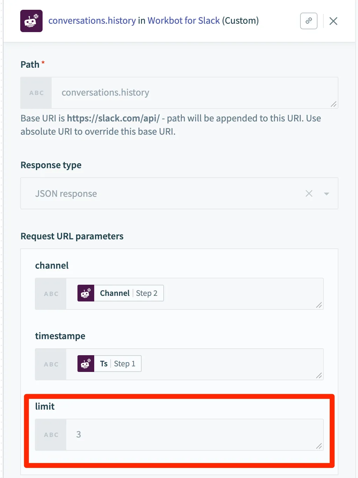
Task: Click the Path field resize handle
Action: (x=334, y=104)
